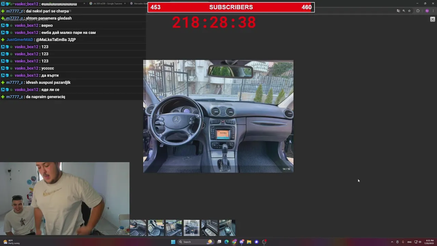Open Discord from the taskbar

point(242,242)
